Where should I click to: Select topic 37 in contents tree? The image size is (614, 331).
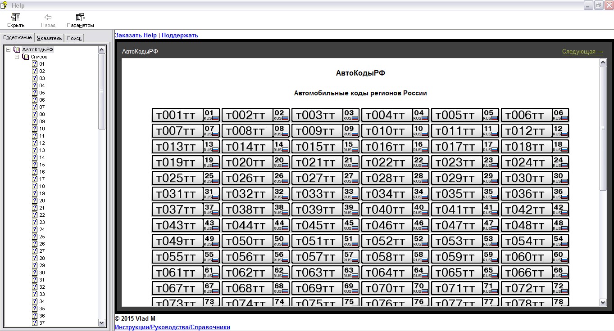(42, 323)
